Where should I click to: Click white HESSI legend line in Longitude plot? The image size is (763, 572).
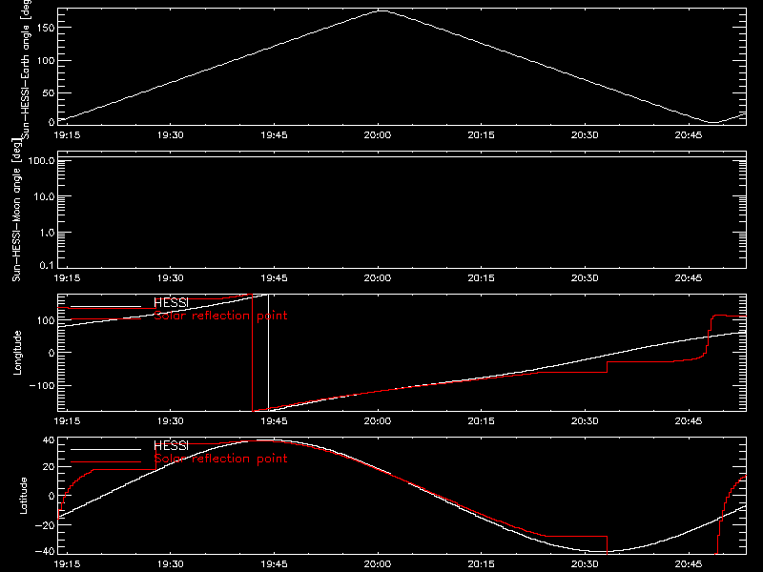pyautogui.click(x=106, y=307)
